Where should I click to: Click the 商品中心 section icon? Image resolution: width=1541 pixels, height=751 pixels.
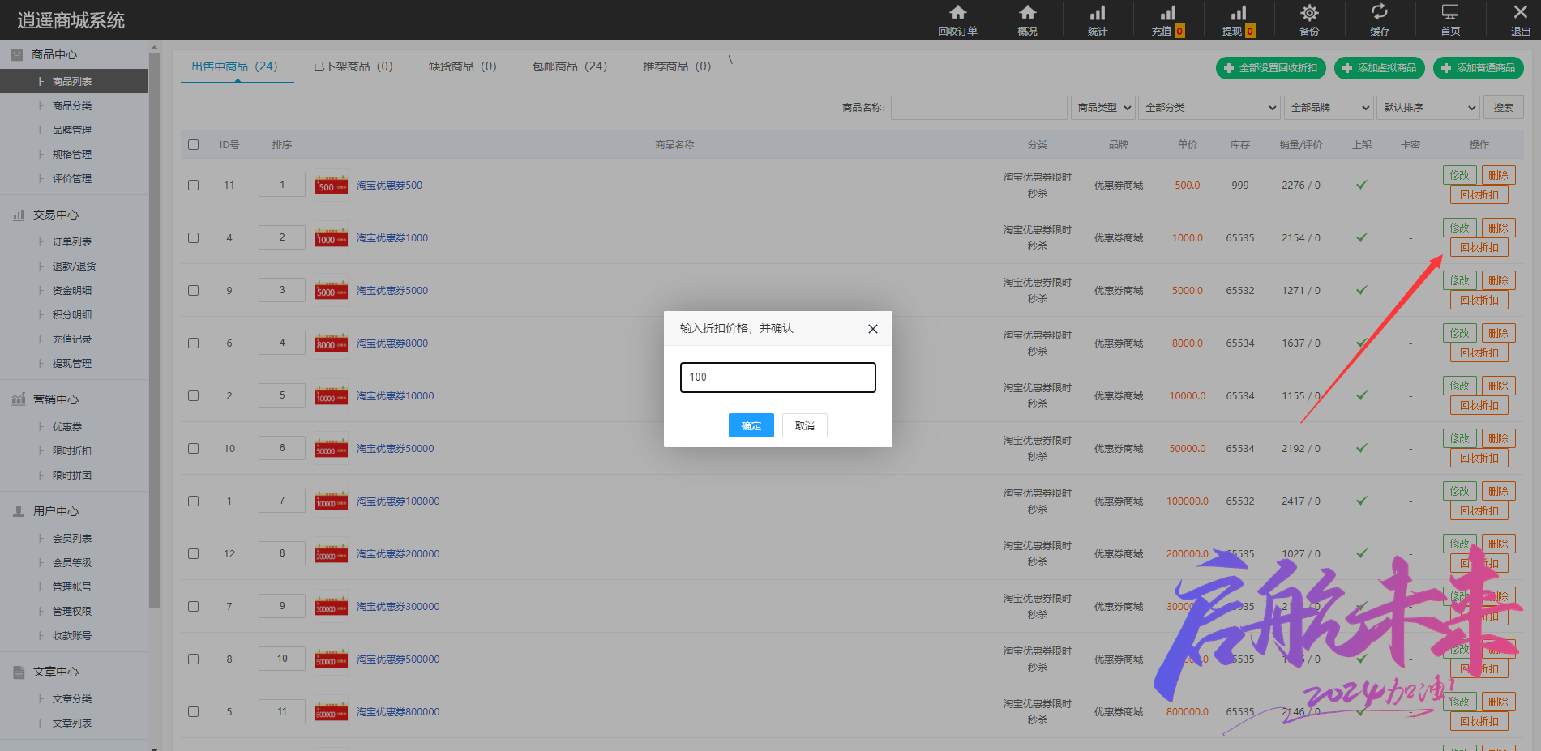point(17,54)
